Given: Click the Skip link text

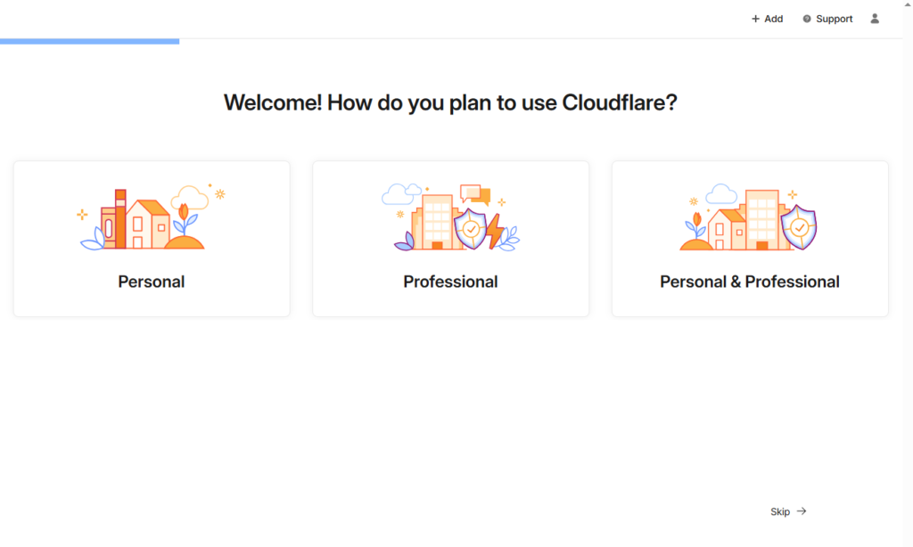Looking at the screenshot, I should coord(780,511).
